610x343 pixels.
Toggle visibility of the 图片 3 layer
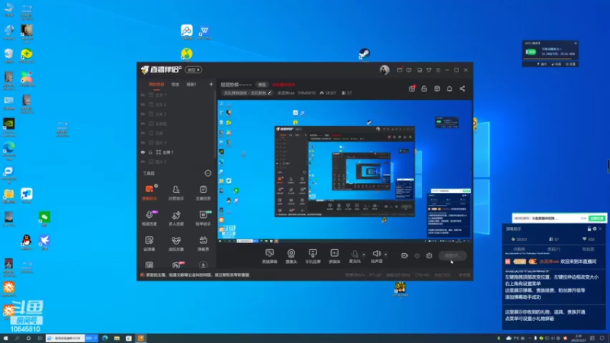pos(143,143)
